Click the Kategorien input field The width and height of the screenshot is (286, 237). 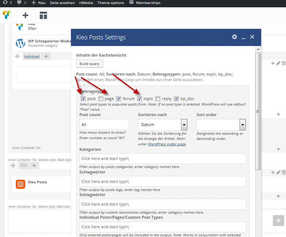(163, 158)
